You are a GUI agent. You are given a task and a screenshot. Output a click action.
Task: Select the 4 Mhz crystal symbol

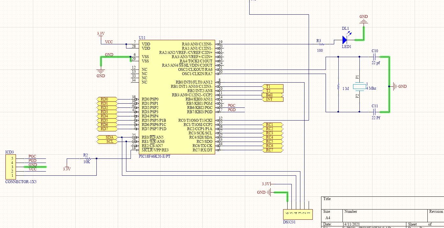pyautogui.click(x=360, y=86)
